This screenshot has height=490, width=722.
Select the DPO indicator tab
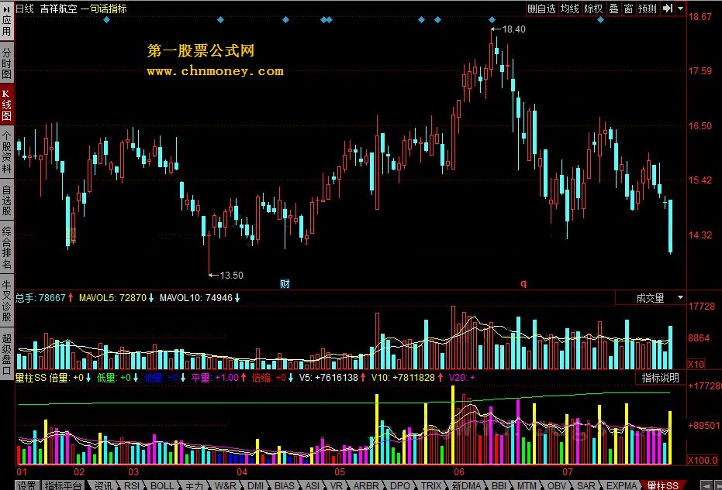tap(399, 485)
